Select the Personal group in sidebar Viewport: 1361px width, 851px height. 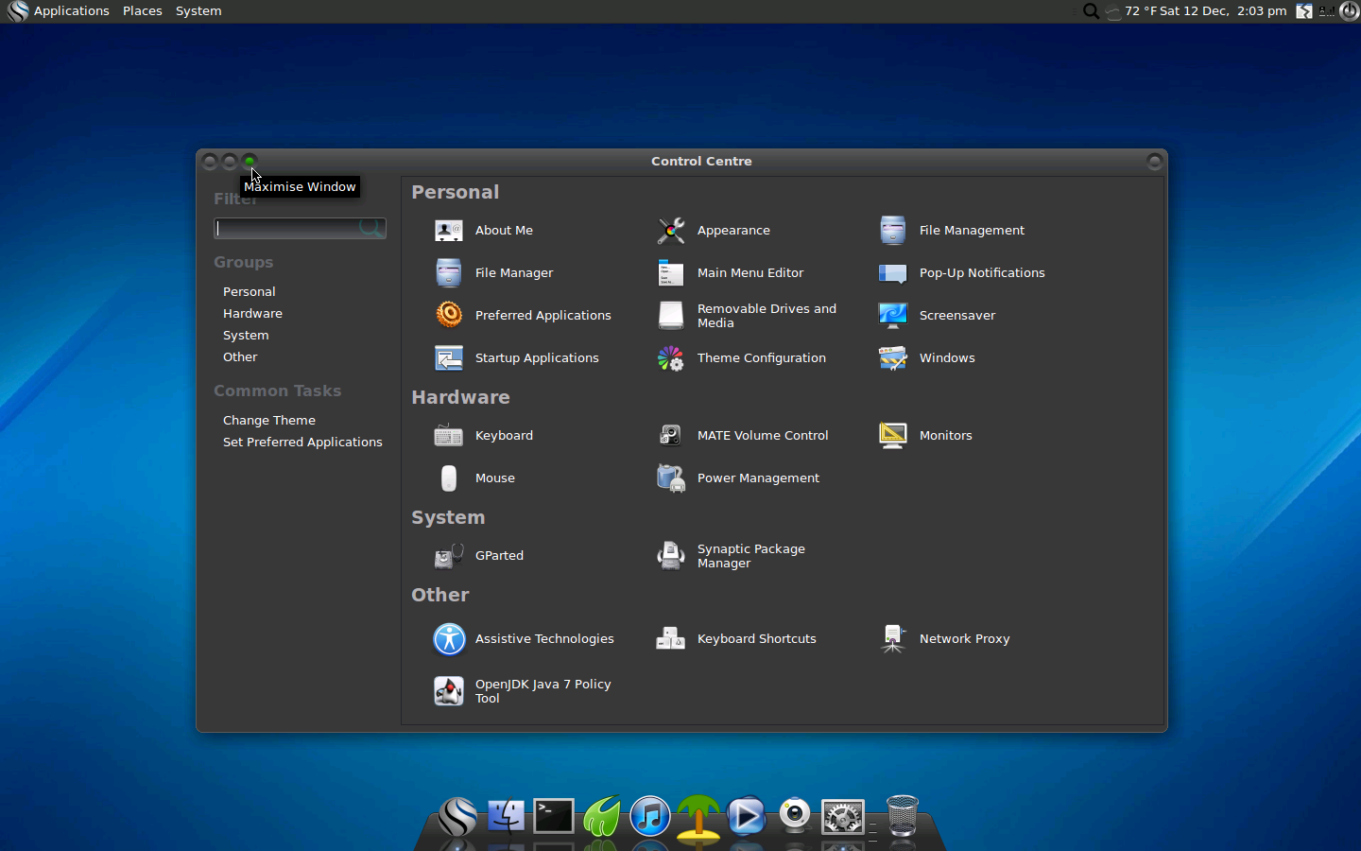coord(250,292)
